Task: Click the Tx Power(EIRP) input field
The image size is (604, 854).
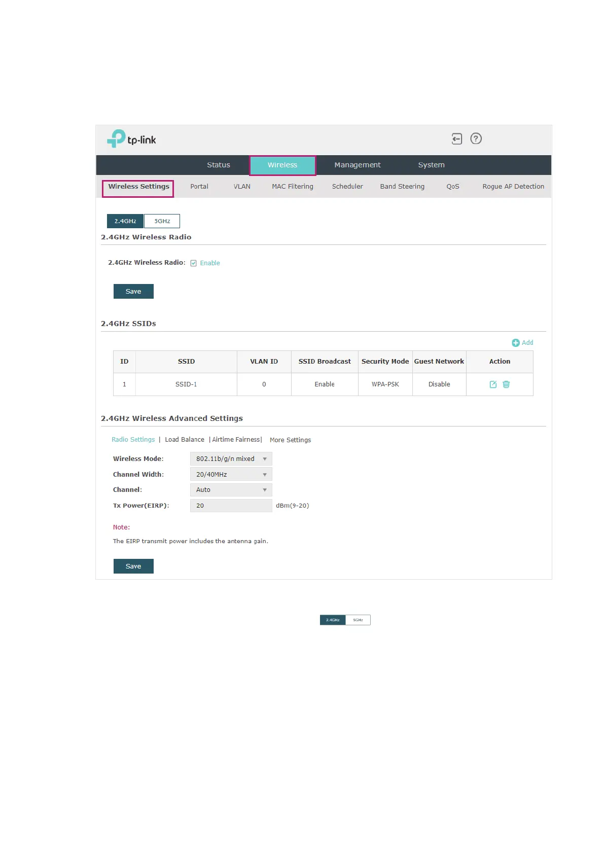Action: 231,506
